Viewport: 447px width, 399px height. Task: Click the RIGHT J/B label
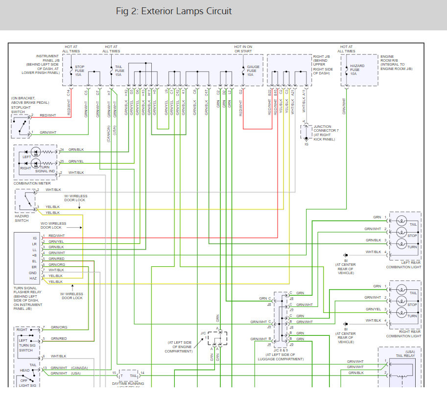321,56
